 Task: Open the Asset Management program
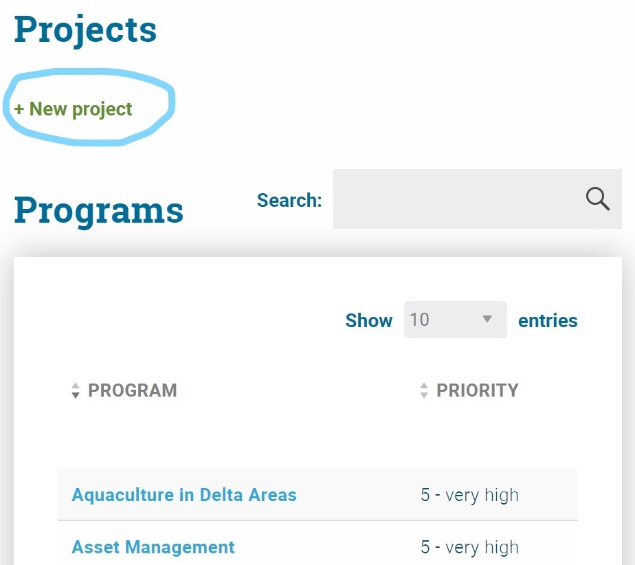pyautogui.click(x=153, y=547)
